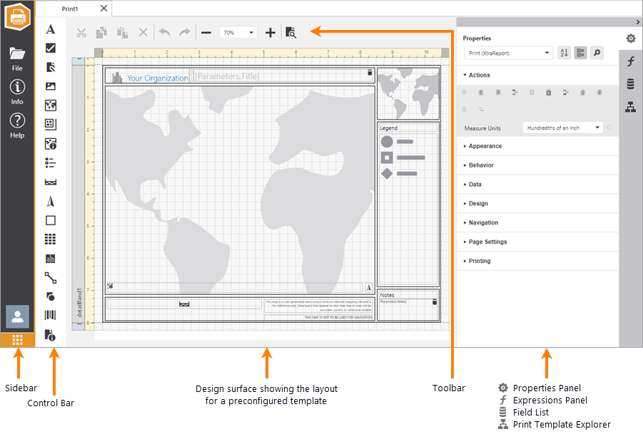Expand the Page Settings section
This screenshot has width=643, height=439.
(487, 242)
